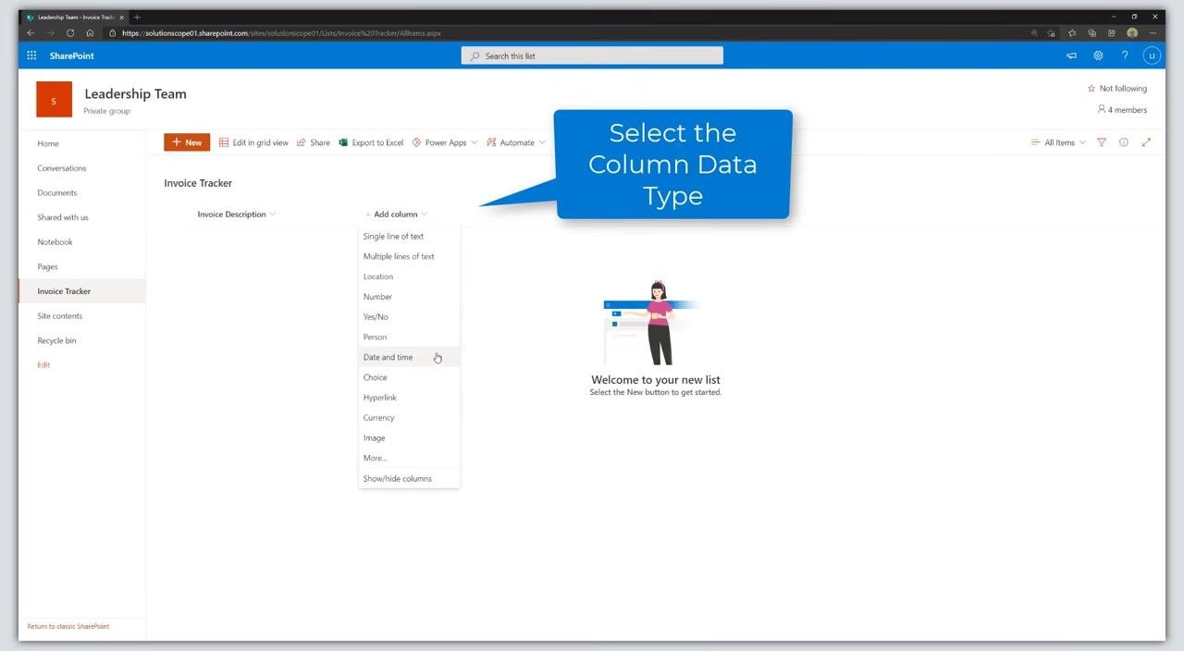
Task: Click the megaphone notifications icon
Action: point(1071,55)
